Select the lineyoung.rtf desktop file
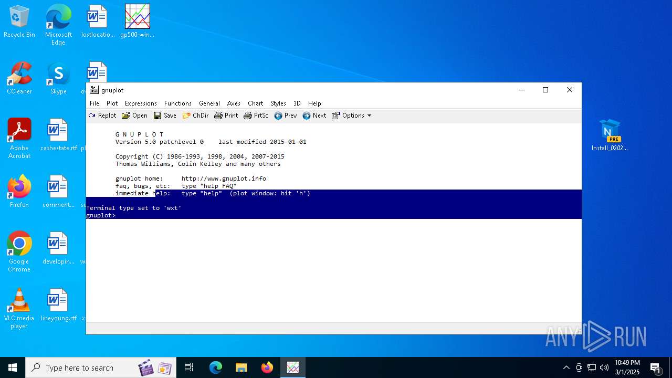672x378 pixels. [58, 305]
